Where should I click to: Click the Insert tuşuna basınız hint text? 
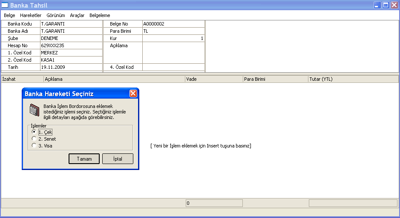[201, 146]
